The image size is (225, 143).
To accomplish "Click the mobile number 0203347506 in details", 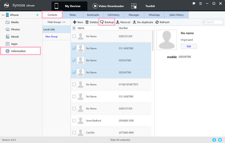I will click(x=185, y=57).
